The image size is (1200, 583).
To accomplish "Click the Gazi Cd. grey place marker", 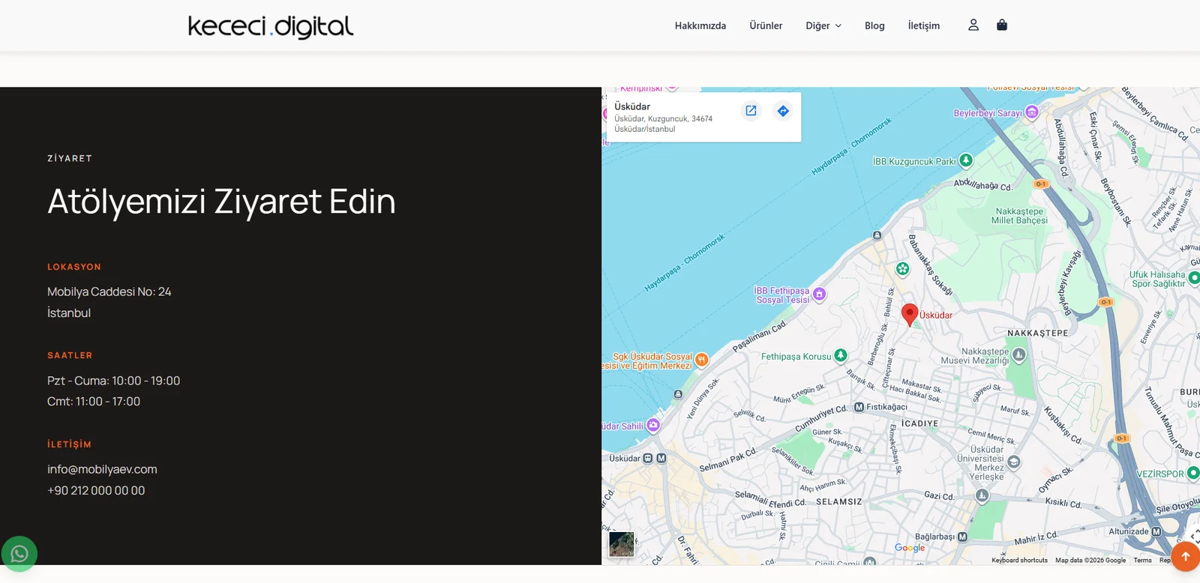I will click(x=982, y=495).
